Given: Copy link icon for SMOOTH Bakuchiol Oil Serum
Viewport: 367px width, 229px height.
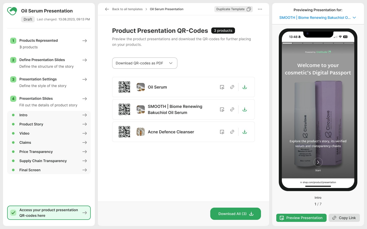Looking at the screenshot, I should point(232,109).
